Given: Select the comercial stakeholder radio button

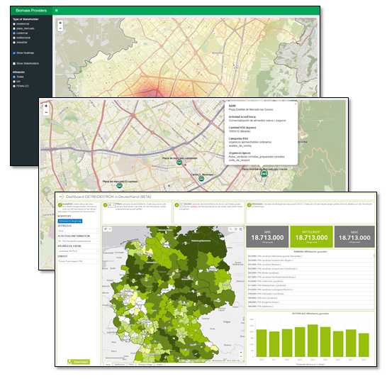Looking at the screenshot, I should [x=14, y=33].
